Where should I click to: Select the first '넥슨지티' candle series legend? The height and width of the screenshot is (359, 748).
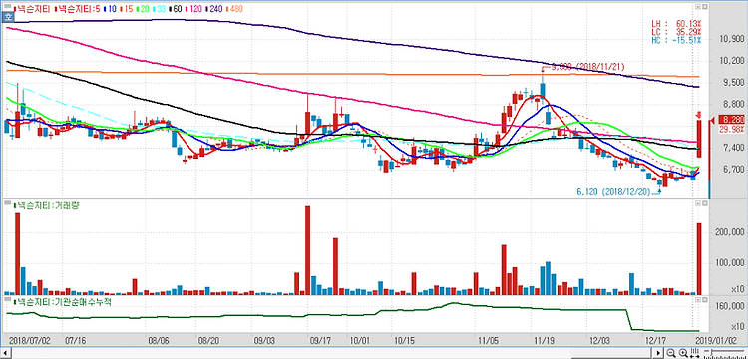click(x=32, y=9)
